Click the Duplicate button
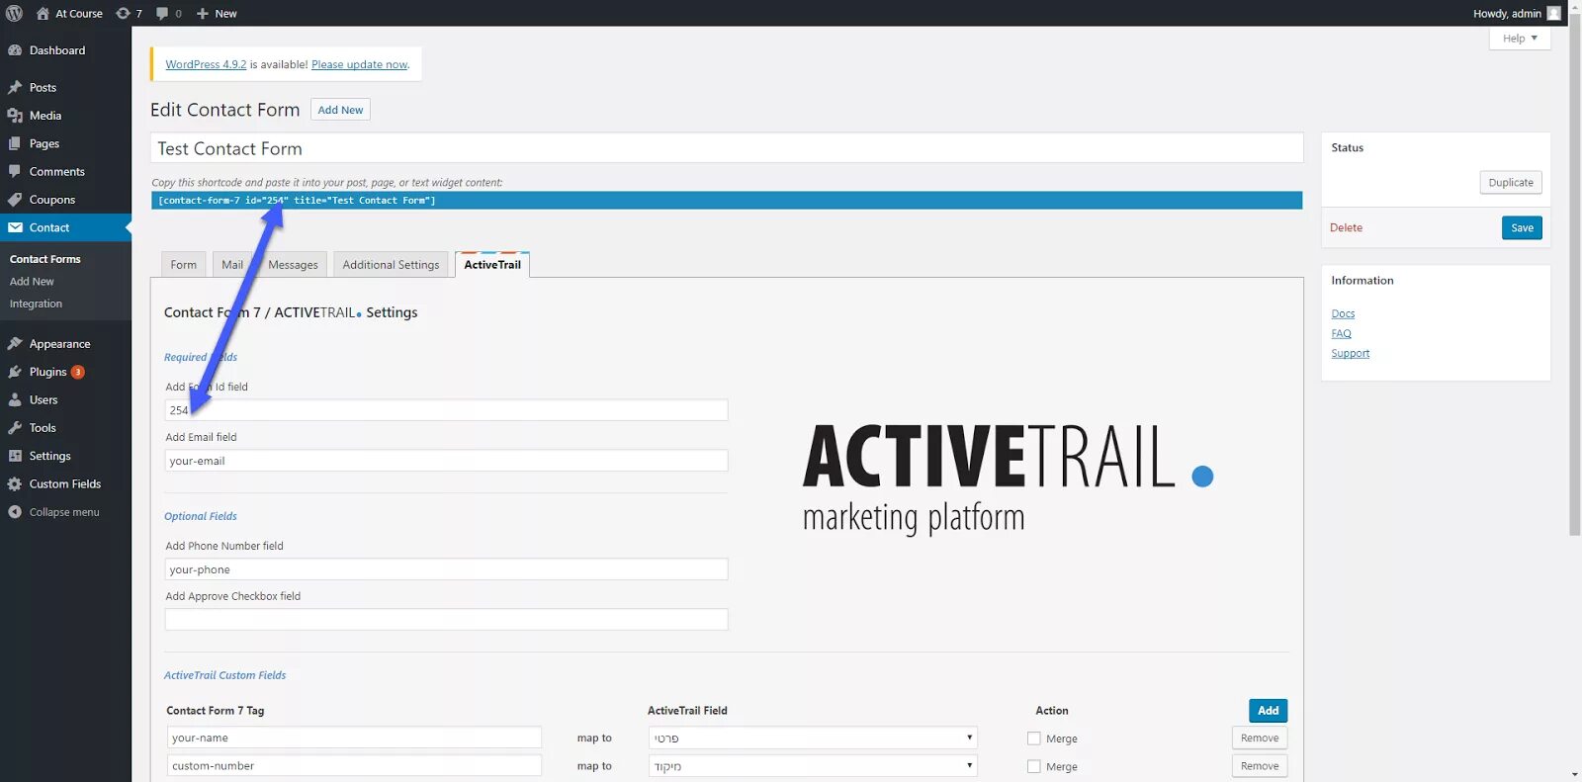1582x782 pixels. 1511,183
